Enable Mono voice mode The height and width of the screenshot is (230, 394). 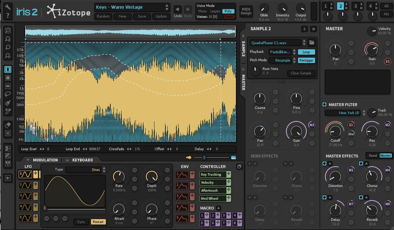(203, 11)
